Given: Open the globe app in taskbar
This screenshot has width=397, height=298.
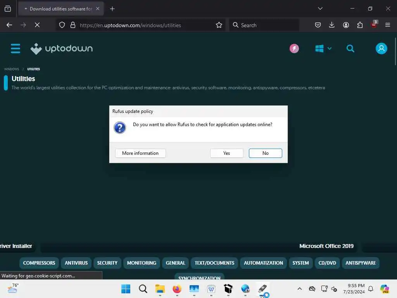Looking at the screenshot, I should coord(245,289).
